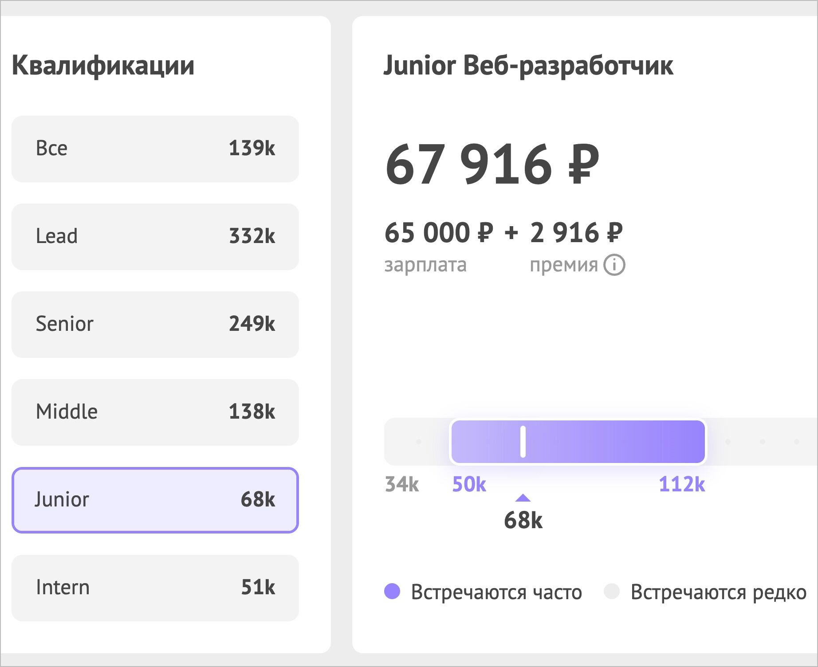Click the gray dot beside Встречаются редко
The image size is (818, 667).
[612, 591]
